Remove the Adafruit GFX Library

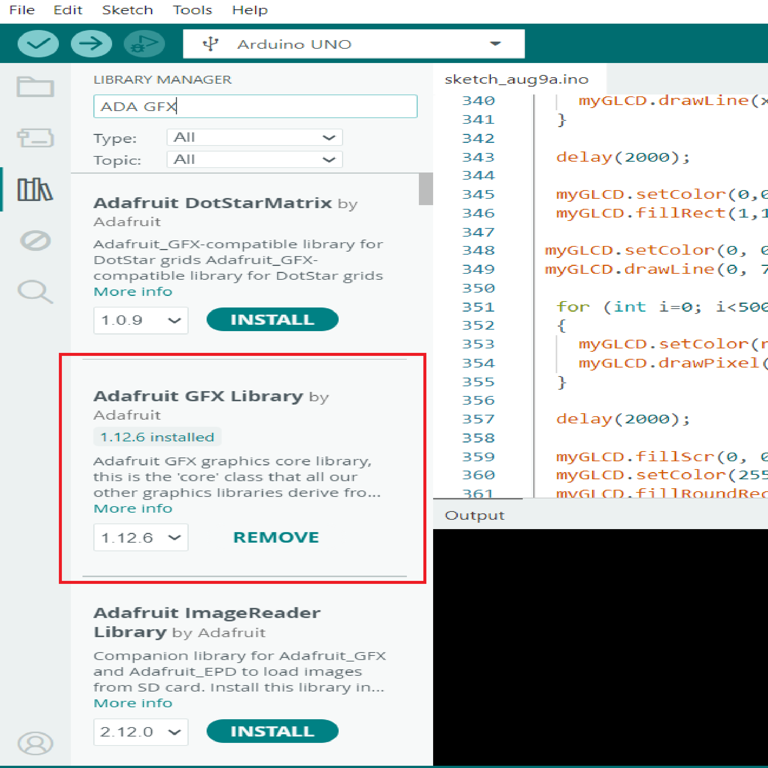276,537
